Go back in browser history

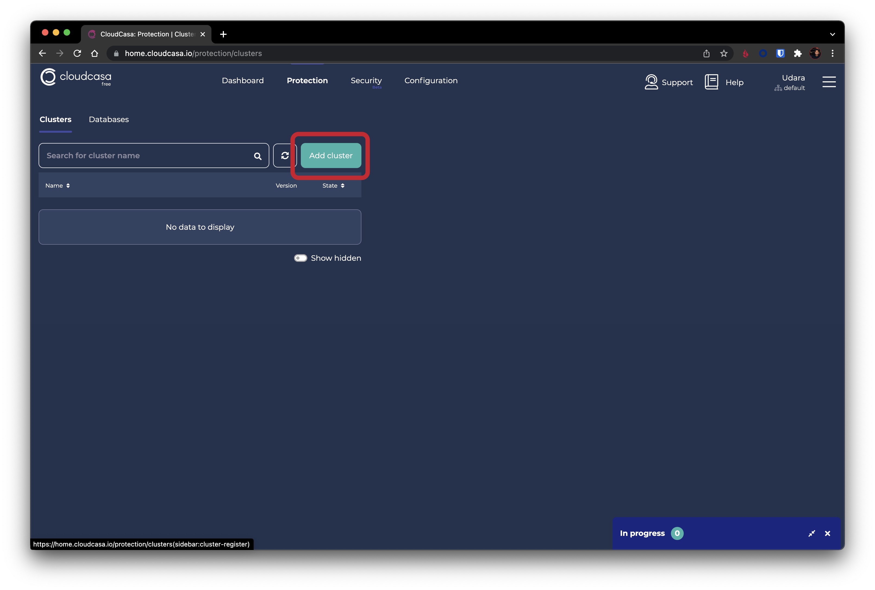[42, 54]
